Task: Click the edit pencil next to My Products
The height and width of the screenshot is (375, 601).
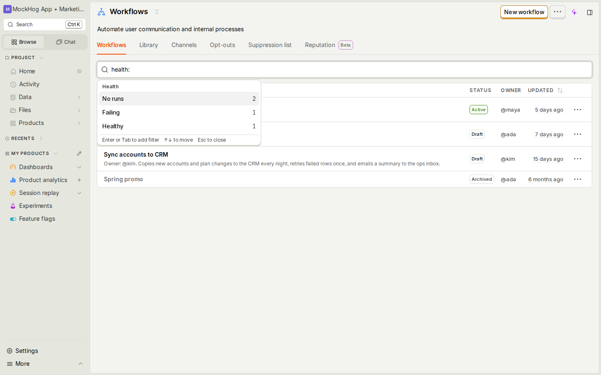Action: pyautogui.click(x=79, y=153)
